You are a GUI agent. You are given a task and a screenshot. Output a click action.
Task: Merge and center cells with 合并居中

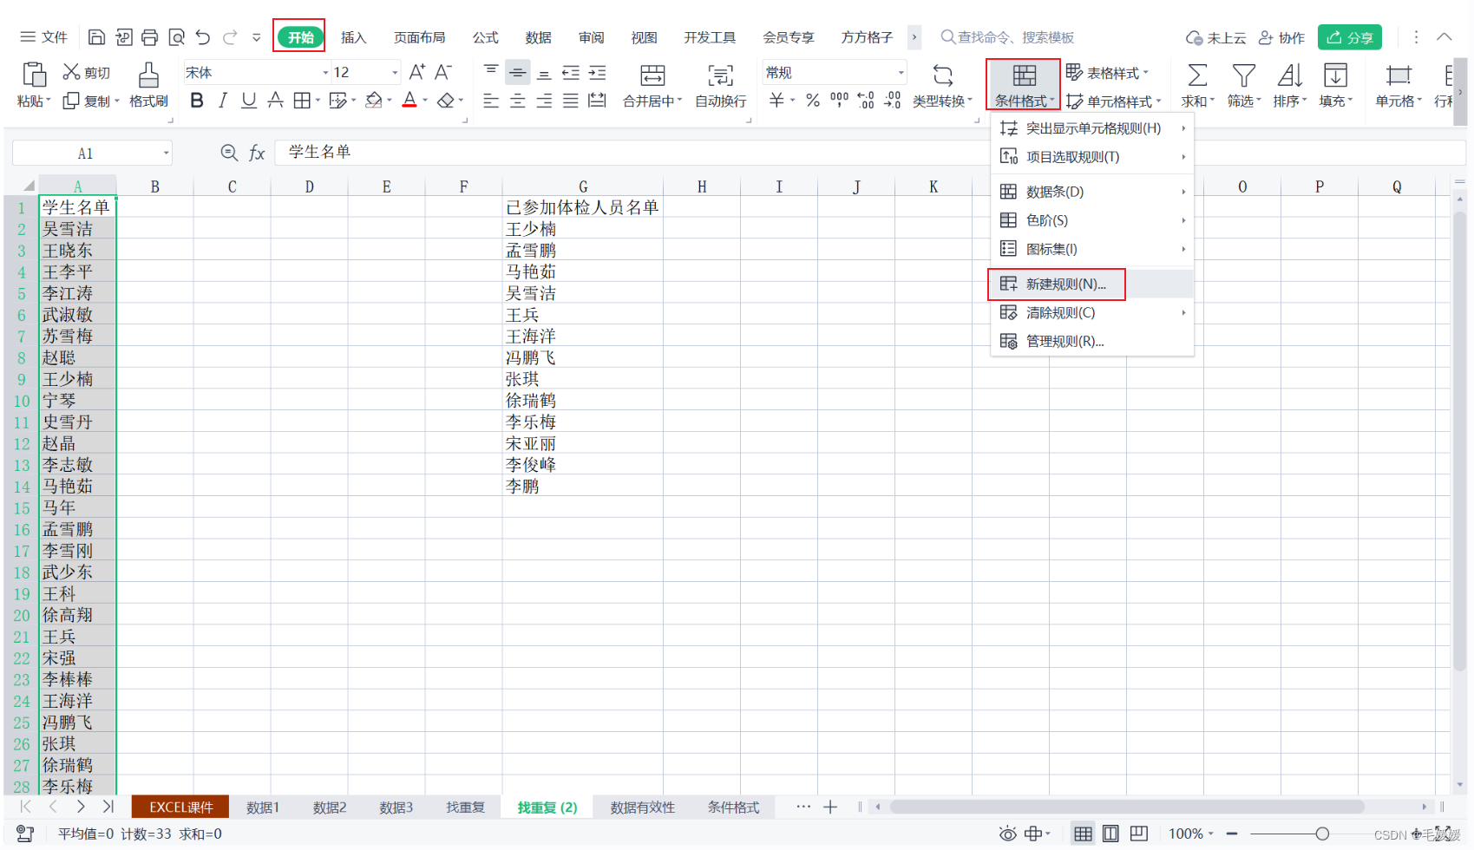tap(652, 85)
